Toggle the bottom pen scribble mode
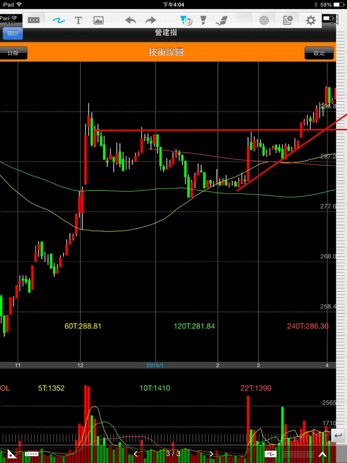Image resolution: width=347 pixels, height=463 pixels. (x=270, y=454)
